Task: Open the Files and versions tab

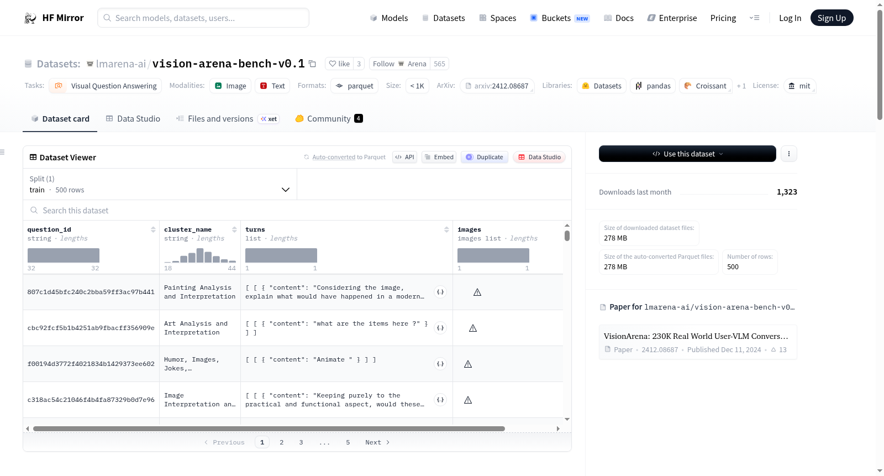Action: coord(228,118)
